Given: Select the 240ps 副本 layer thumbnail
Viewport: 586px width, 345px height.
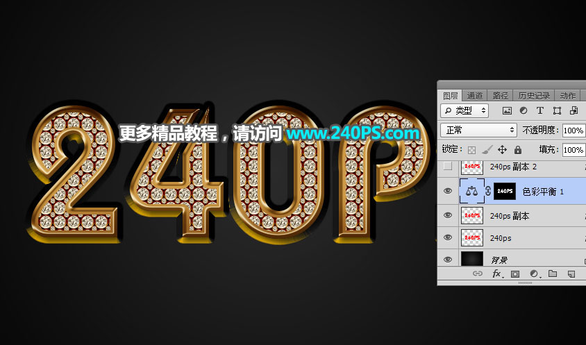Looking at the screenshot, I should point(472,216).
